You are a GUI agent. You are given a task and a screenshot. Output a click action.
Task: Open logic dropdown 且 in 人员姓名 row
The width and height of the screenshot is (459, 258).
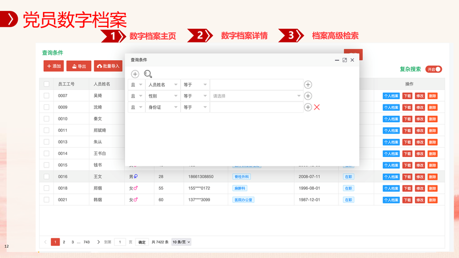[x=137, y=84]
